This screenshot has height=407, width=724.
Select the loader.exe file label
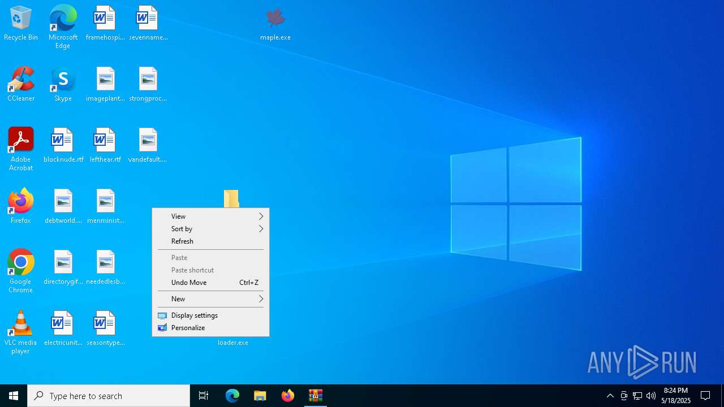point(232,343)
